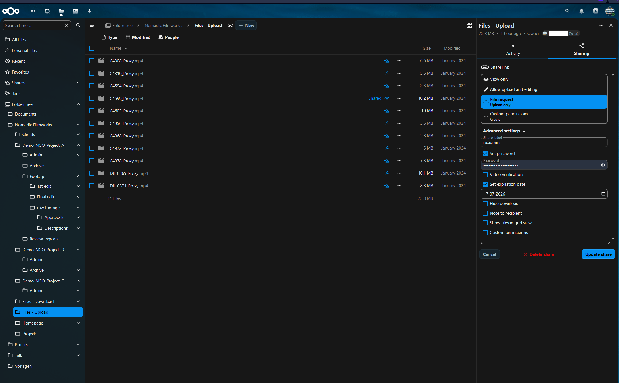Image resolution: width=619 pixels, height=383 pixels.
Task: Toggle password visibility eye icon
Action: [603, 165]
